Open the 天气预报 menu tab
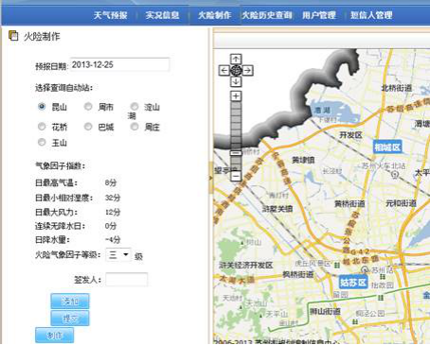 coord(111,15)
